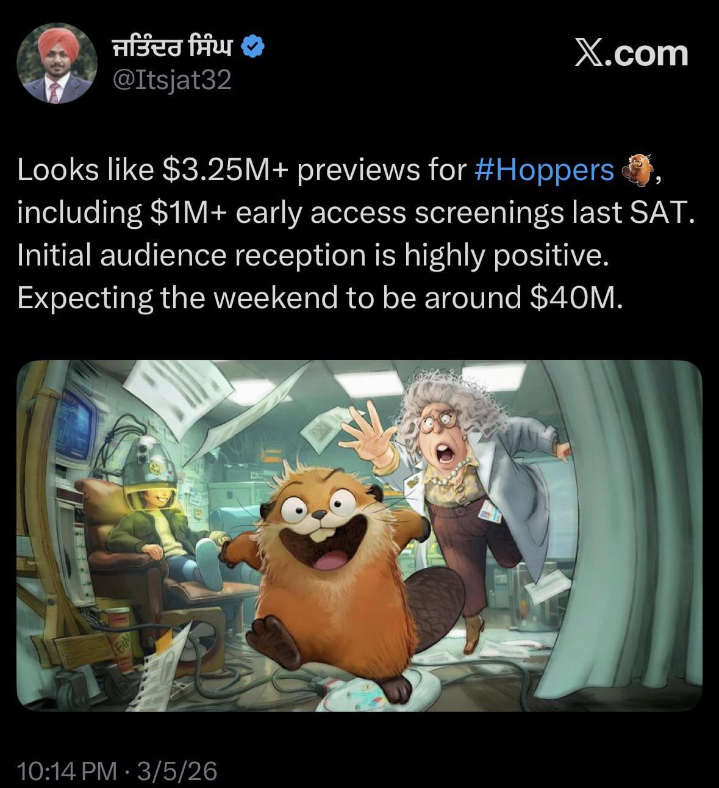Open the #Hoppers hashtag link
The height and width of the screenshot is (788, 719).
pyautogui.click(x=544, y=170)
